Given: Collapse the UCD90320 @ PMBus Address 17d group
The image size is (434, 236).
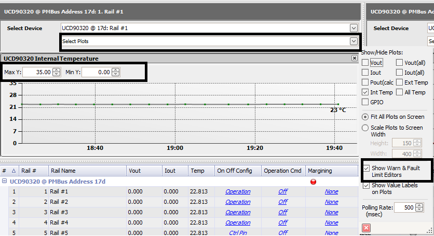Looking at the screenshot, I should (x=4, y=181).
